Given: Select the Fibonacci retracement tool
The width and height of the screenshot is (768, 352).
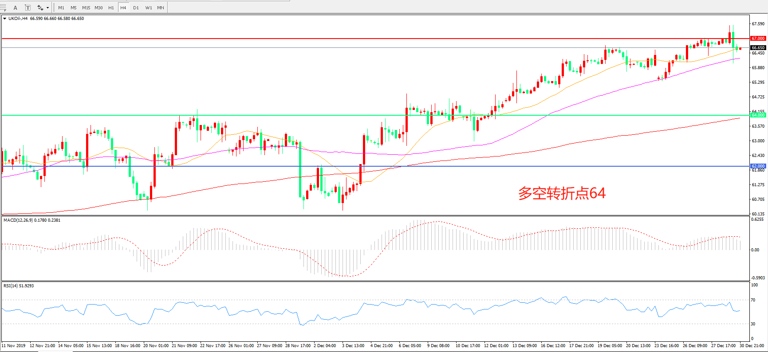Looking at the screenshot, I should (x=3, y=8).
